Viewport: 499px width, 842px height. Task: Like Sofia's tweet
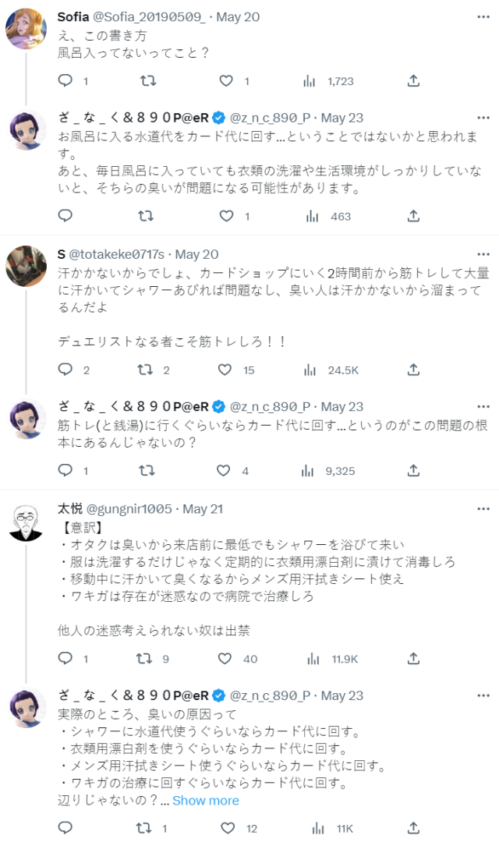pos(226,80)
